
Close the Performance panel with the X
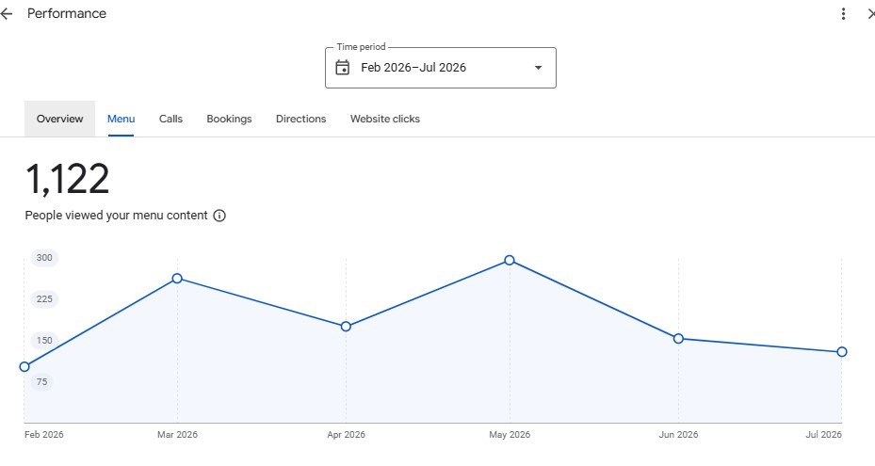click(871, 14)
